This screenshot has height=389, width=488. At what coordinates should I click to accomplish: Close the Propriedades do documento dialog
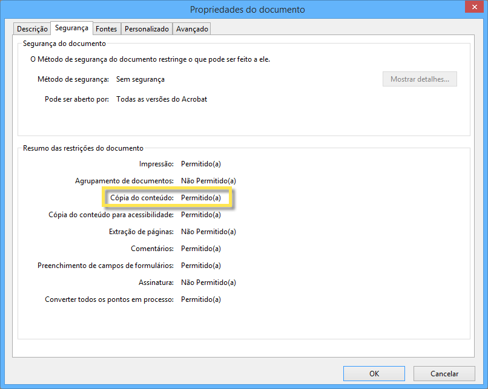(x=474, y=7)
